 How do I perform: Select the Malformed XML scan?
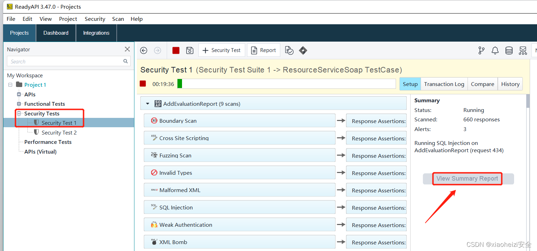[x=240, y=190]
